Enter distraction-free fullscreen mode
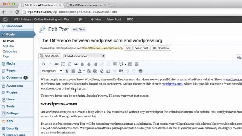 click(130, 64)
